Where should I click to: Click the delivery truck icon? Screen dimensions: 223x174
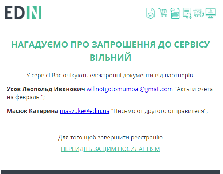click(198, 13)
